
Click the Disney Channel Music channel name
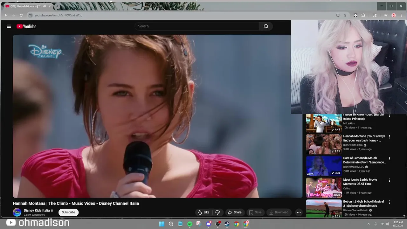point(355,210)
